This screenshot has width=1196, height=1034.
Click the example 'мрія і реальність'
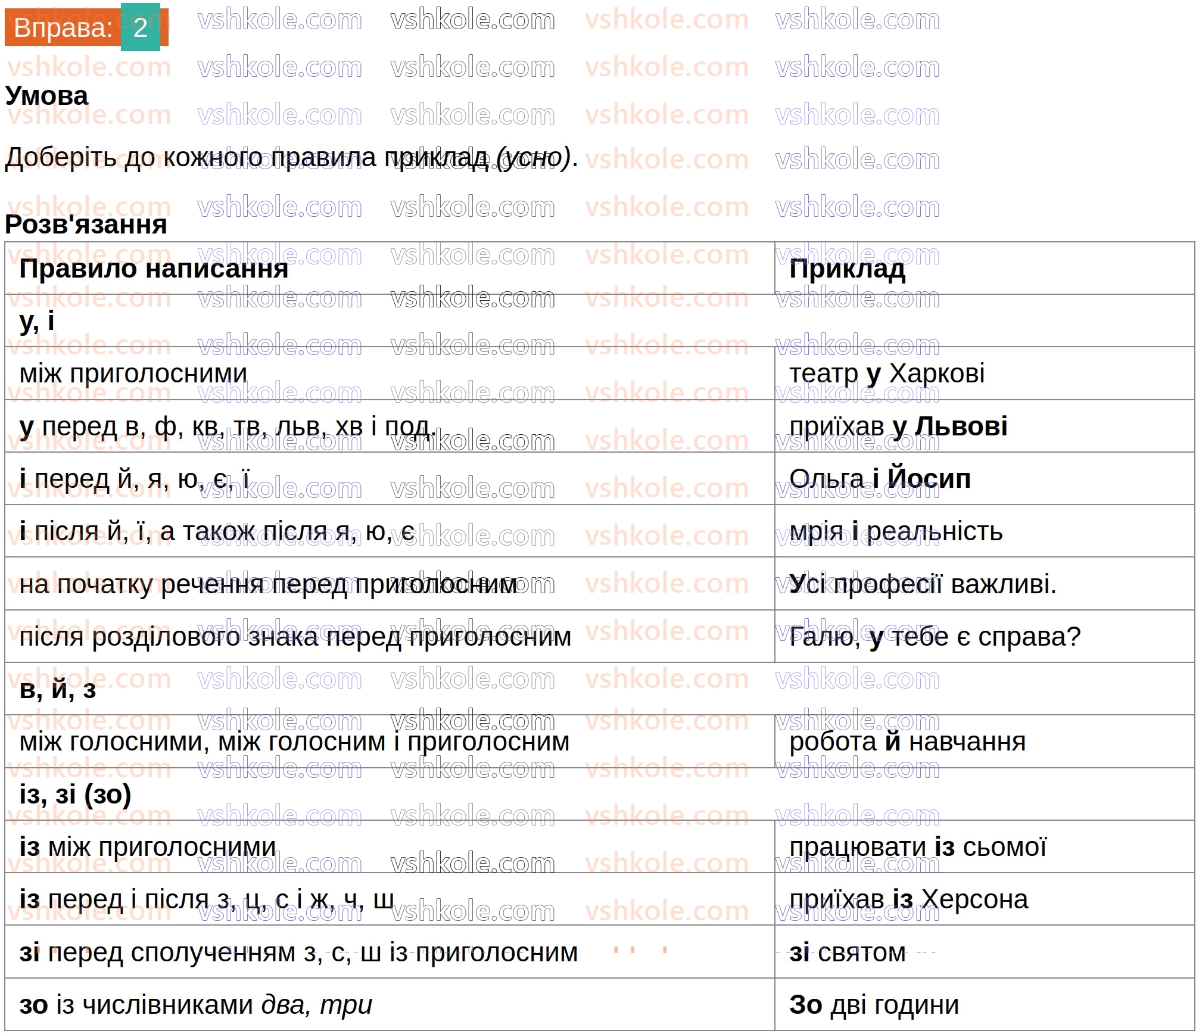pyautogui.click(x=895, y=531)
